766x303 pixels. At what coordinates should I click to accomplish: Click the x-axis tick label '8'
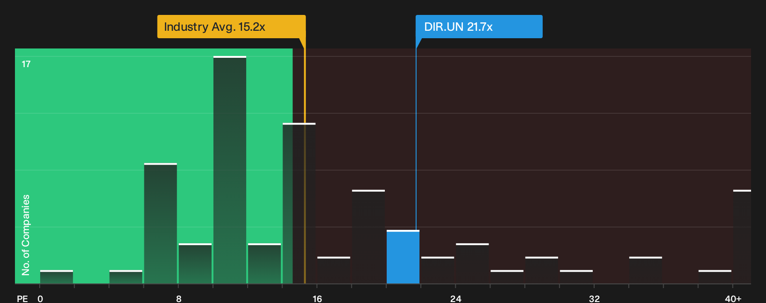(179, 298)
